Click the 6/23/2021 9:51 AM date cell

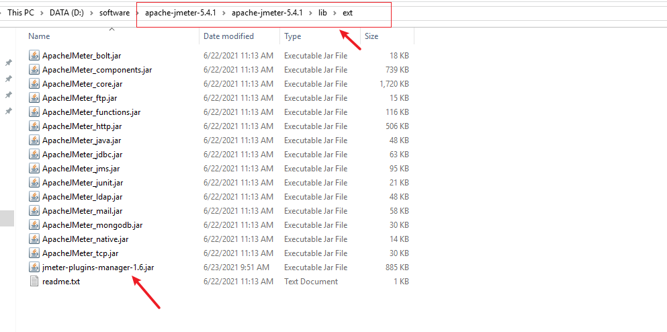(x=236, y=267)
